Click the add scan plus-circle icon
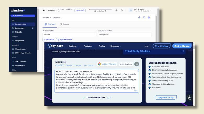Screen dimensions: 204x114 (139, 17)
